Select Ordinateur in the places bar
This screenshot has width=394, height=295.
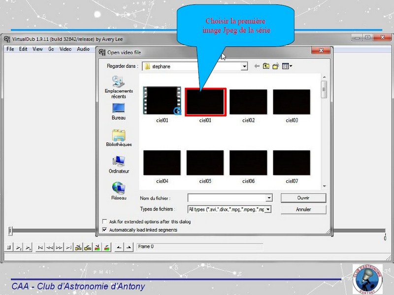point(119,165)
